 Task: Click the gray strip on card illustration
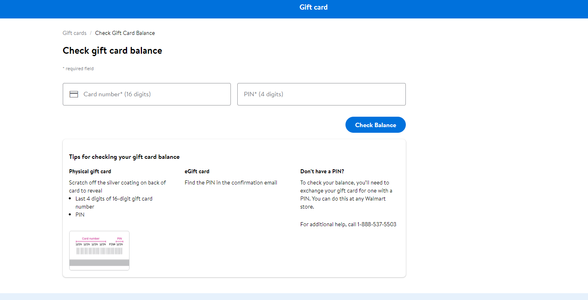tap(99, 263)
